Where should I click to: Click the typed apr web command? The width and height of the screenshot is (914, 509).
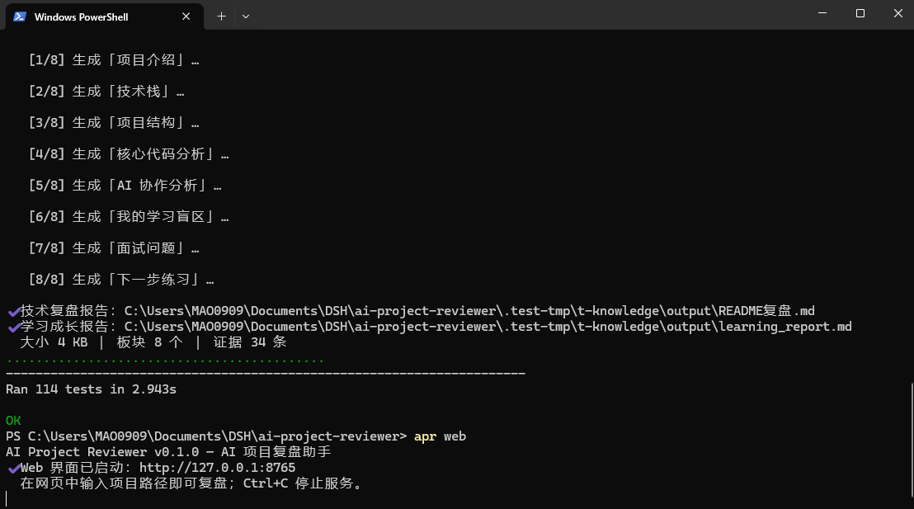click(x=441, y=436)
